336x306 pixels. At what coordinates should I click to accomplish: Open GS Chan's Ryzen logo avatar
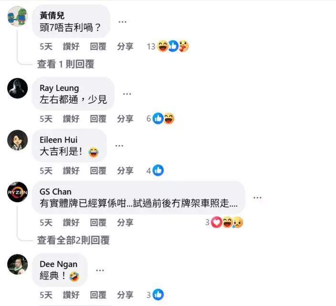pos(17,192)
